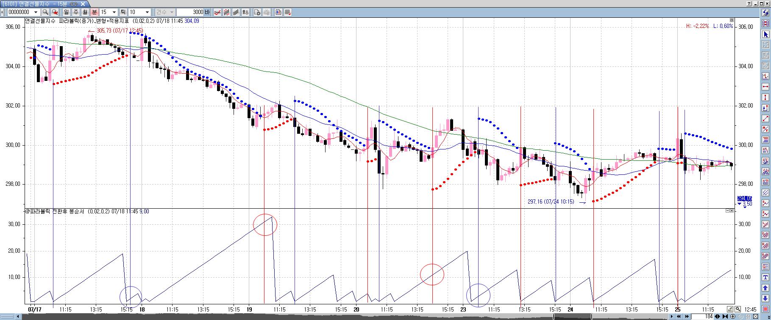Open the symbol code 00000000 dropdown
The image size is (771, 320).
tap(36, 12)
